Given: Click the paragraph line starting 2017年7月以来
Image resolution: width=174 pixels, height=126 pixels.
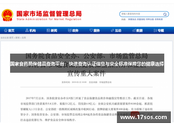Looking at the screenshot, I should (89, 98).
